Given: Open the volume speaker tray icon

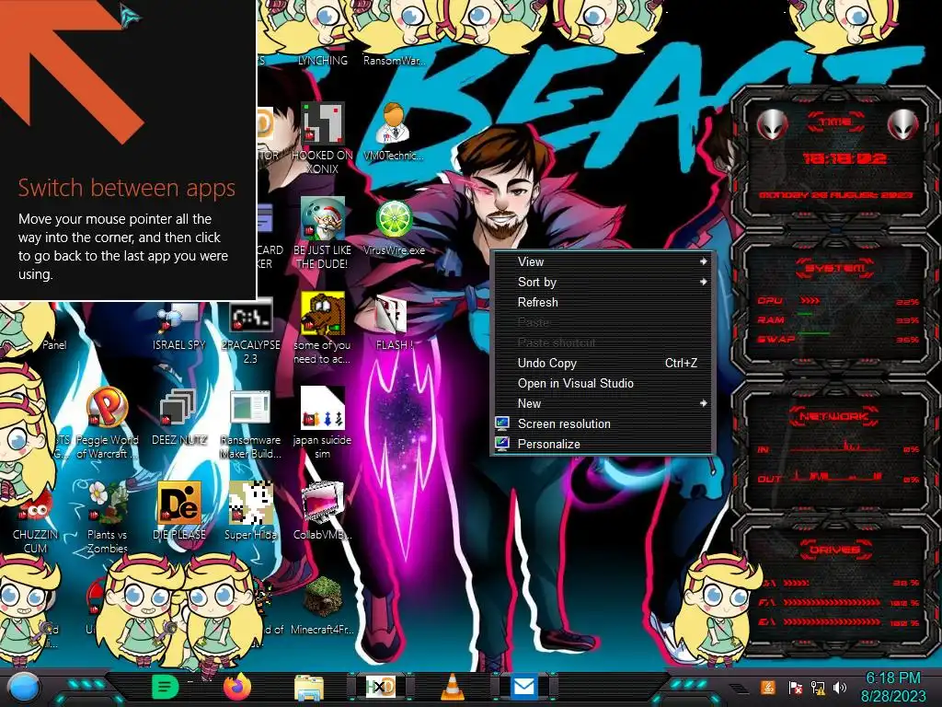Looking at the screenshot, I should [x=839, y=687].
